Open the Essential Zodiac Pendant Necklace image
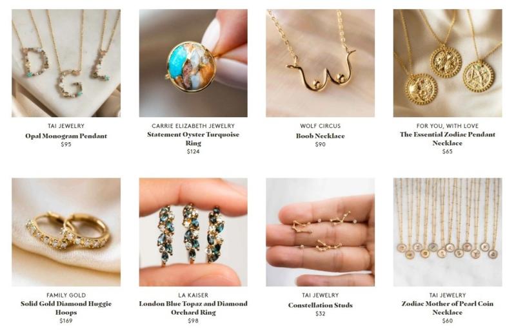The height and width of the screenshot is (336, 516). click(448, 63)
